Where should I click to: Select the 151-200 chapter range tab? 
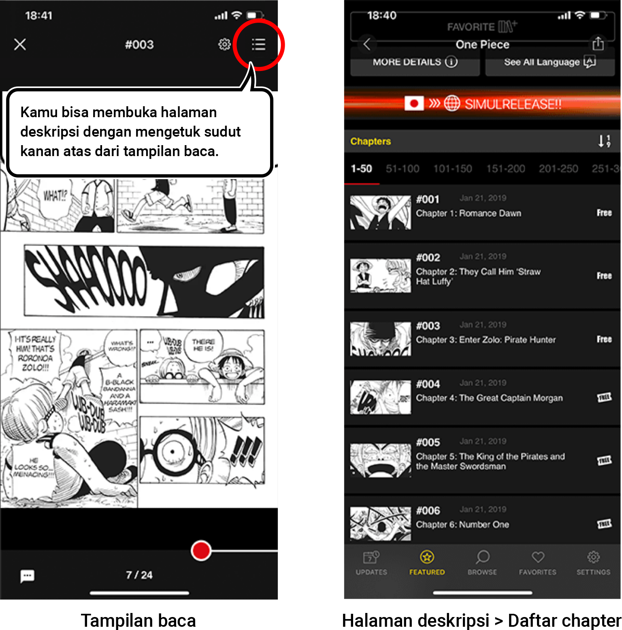[505, 169]
